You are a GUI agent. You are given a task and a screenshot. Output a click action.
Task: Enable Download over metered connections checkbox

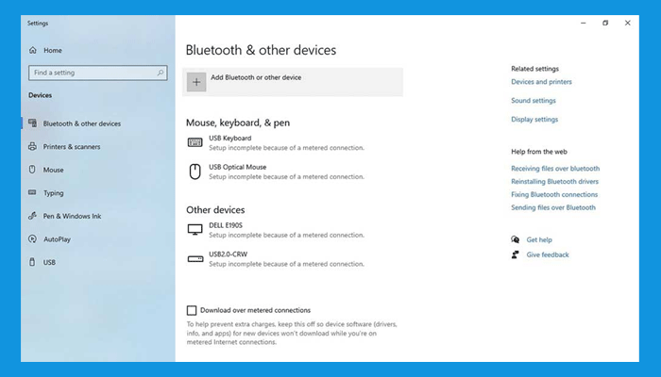pos(192,310)
